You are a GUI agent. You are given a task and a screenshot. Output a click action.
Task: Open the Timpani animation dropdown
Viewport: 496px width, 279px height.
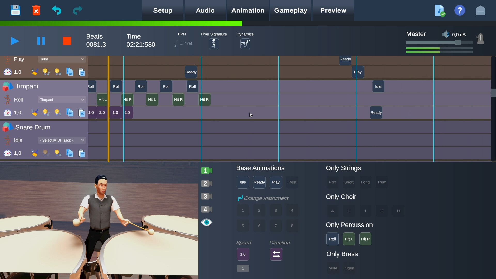[61, 99]
